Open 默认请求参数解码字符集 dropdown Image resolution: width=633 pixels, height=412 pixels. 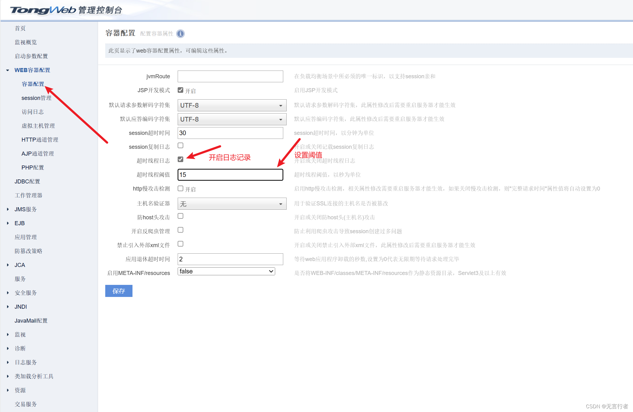point(232,105)
